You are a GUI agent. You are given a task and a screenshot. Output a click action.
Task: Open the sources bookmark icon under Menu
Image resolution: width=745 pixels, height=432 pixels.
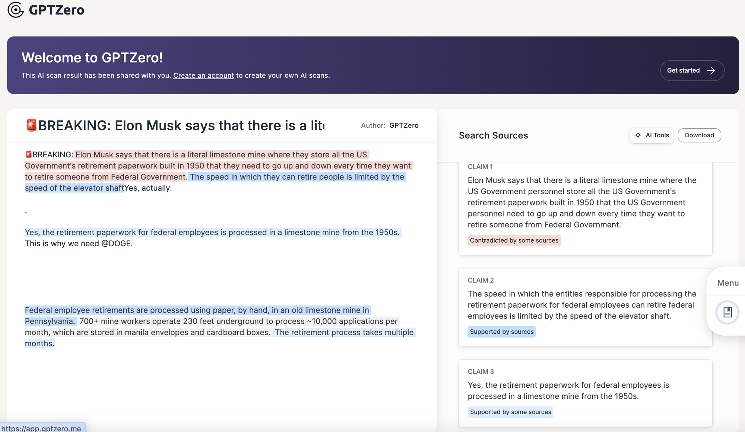coord(727,312)
